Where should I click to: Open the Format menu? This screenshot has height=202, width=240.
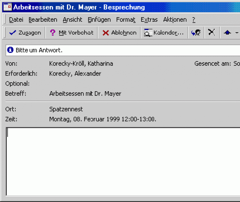(x=126, y=20)
